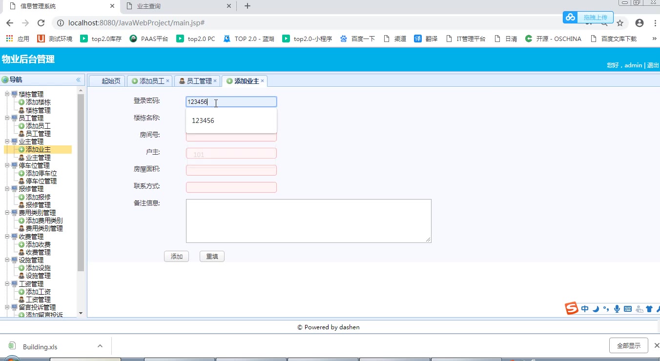Close the 添加业主 tab
The image size is (660, 361).
[x=262, y=81]
